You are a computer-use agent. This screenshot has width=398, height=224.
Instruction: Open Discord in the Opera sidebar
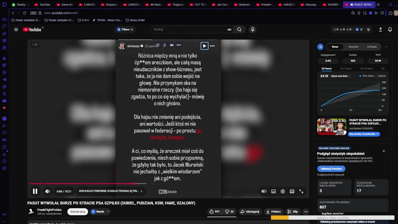click(x=4, y=101)
